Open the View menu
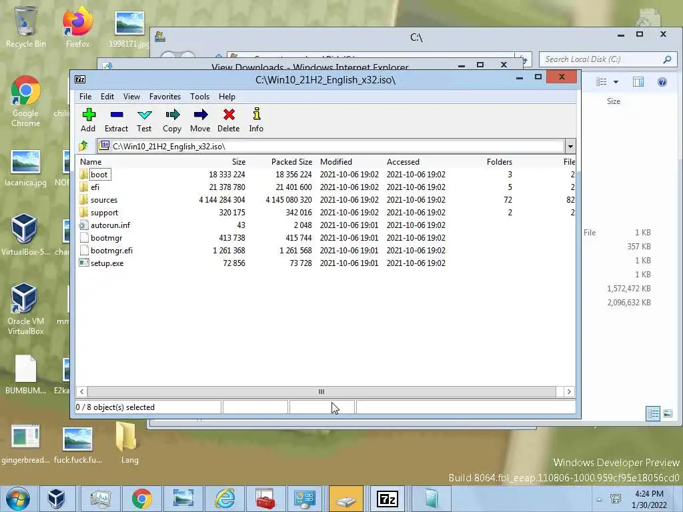The height and width of the screenshot is (512, 683). click(131, 97)
